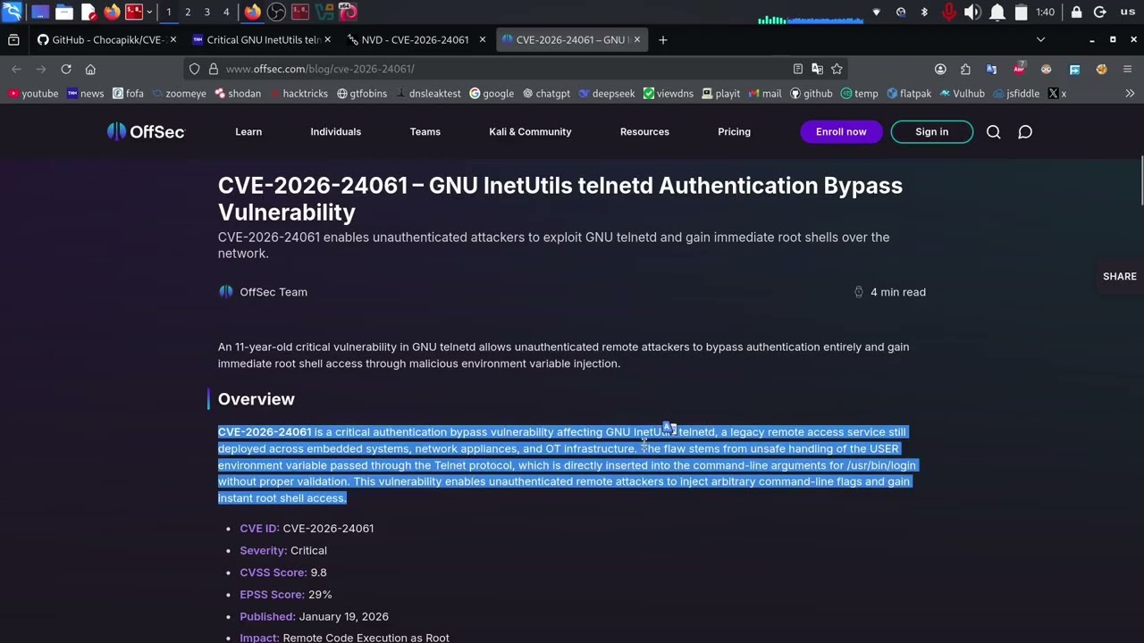This screenshot has width=1144, height=643.
Task: Open the notifications bell icon
Action: (x=997, y=12)
